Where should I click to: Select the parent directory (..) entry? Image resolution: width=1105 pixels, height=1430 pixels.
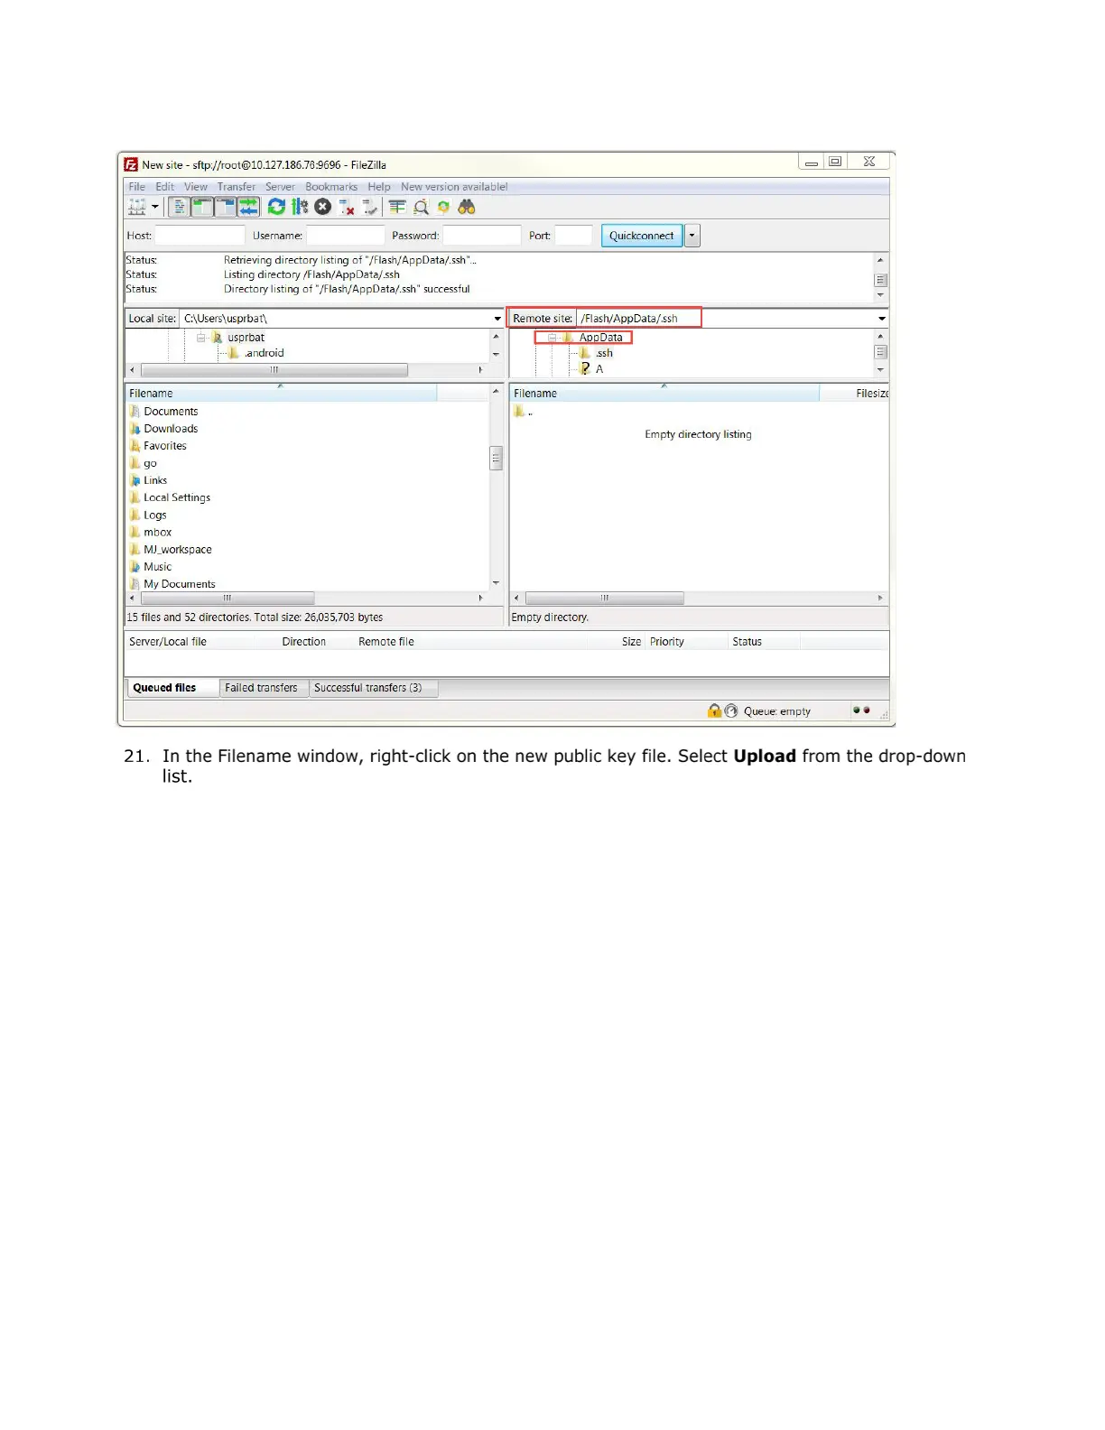point(524,412)
